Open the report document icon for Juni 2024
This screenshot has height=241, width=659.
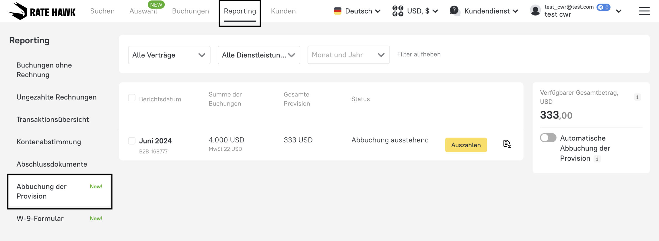[507, 144]
